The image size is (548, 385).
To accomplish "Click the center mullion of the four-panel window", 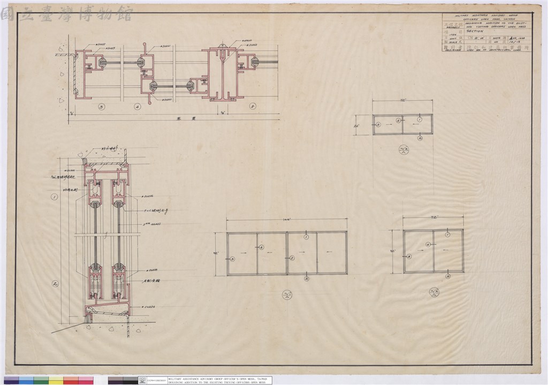I will click(287, 253).
